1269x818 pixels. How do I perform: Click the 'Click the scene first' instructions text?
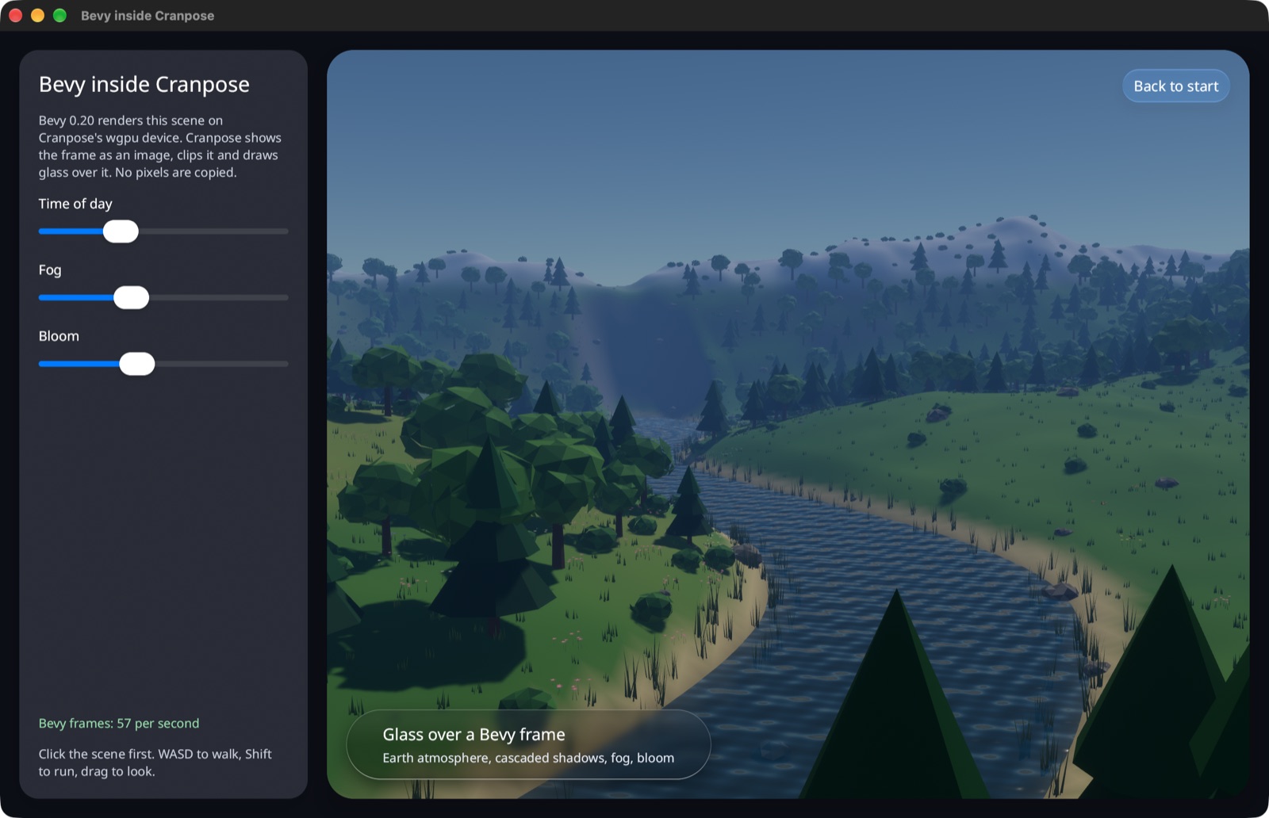[155, 763]
